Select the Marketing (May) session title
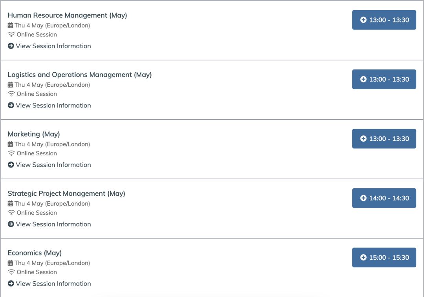 pyautogui.click(x=34, y=134)
